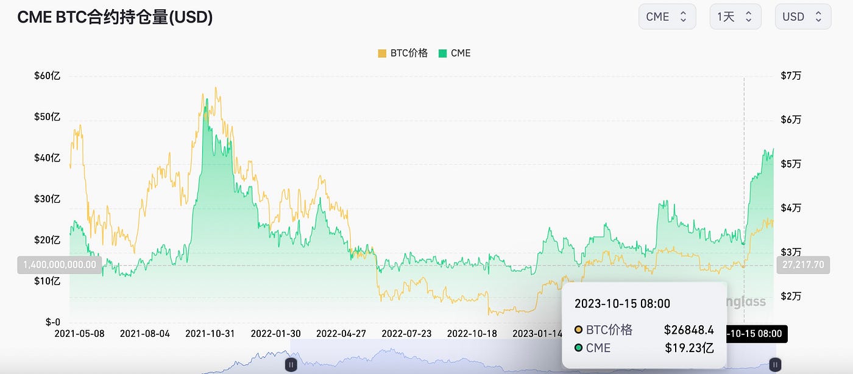Open the USD currency dropdown
This screenshot has width=853, height=374.
coord(802,16)
